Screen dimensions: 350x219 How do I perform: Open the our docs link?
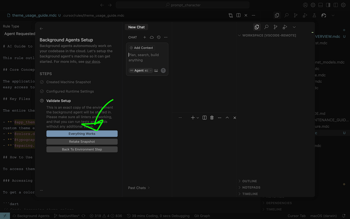pyautogui.click(x=92, y=61)
